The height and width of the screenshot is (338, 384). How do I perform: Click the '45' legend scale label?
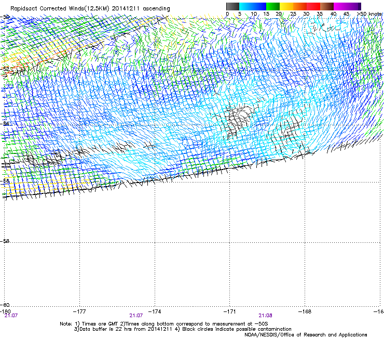(x=346, y=14)
